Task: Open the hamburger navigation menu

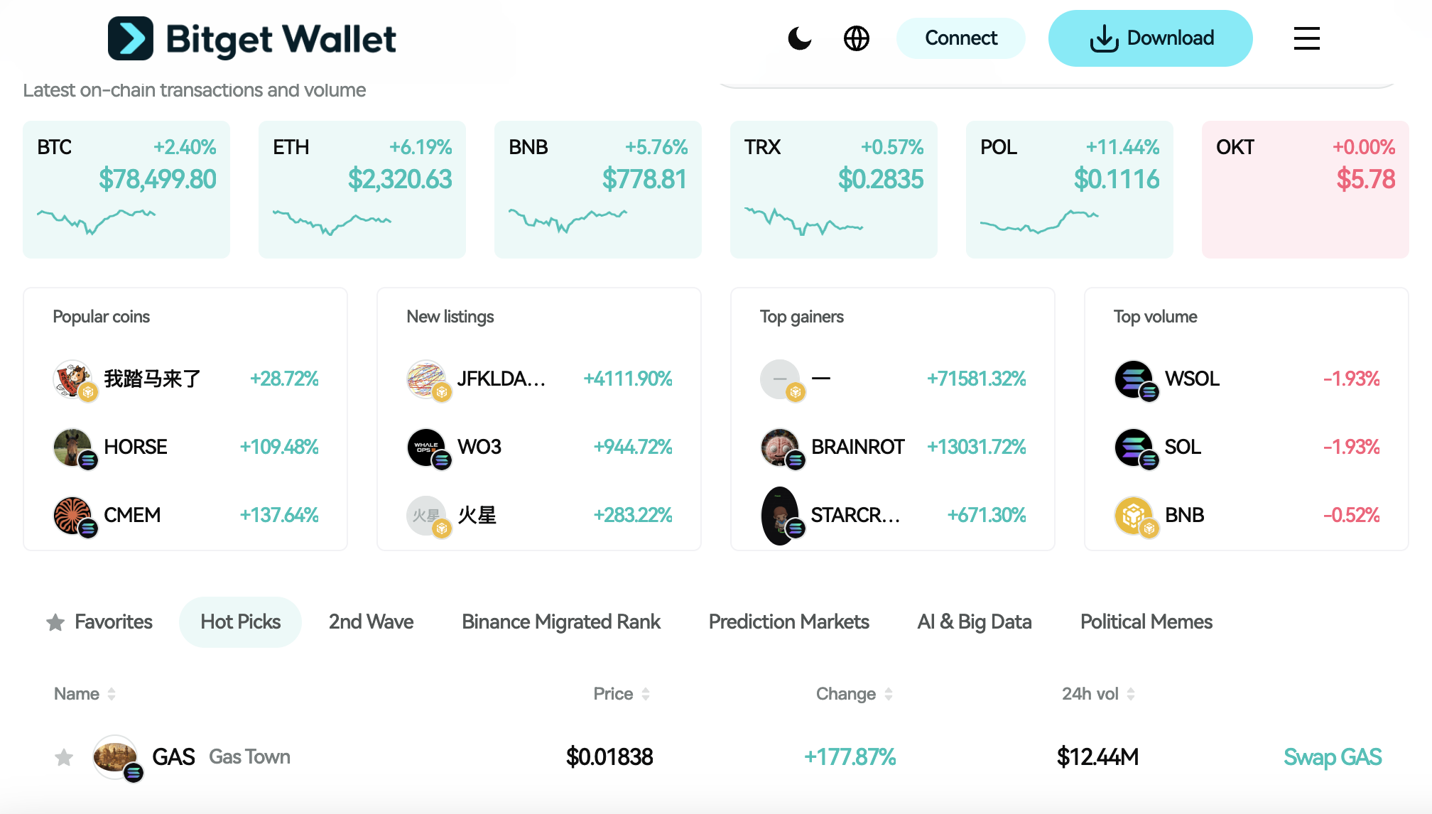Action: pos(1306,38)
